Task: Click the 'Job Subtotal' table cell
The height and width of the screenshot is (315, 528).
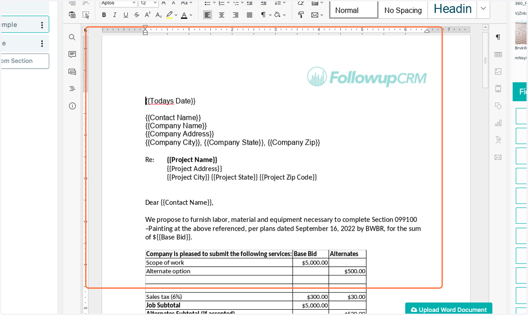Action: pyautogui.click(x=219, y=305)
